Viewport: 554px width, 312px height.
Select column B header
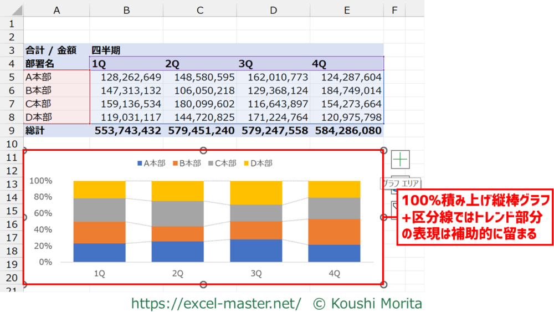pos(126,10)
